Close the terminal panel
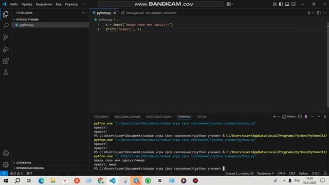Screen dimensions: 329x185 click(325, 117)
